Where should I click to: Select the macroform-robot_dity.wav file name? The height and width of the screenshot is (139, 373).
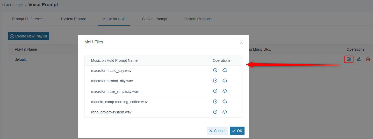click(x=112, y=81)
